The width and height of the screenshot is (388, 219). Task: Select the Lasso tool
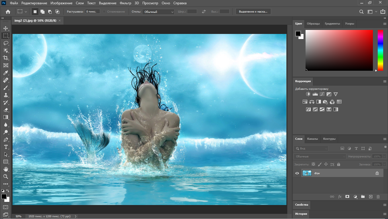tap(6, 43)
